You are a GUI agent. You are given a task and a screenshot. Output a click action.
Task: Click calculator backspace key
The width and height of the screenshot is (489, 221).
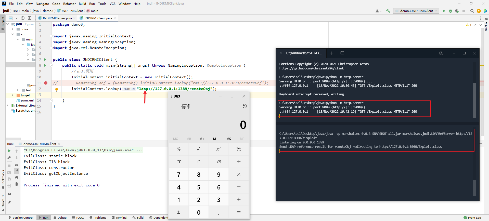[x=219, y=162]
